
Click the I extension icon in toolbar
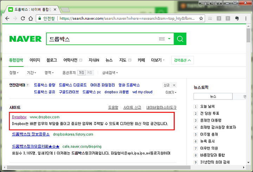coord(219,18)
